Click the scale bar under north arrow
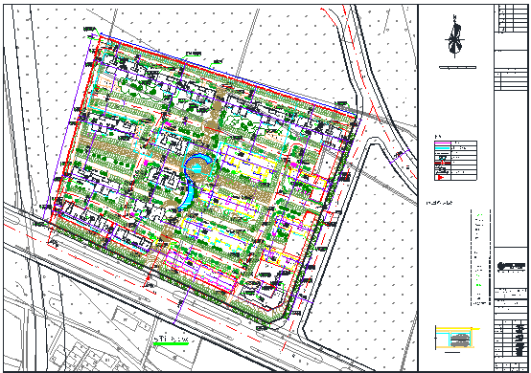The image size is (531, 373). [457, 67]
